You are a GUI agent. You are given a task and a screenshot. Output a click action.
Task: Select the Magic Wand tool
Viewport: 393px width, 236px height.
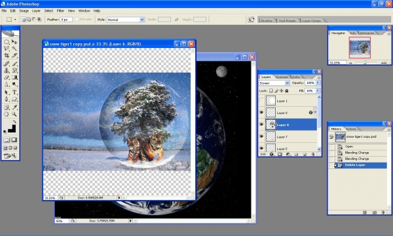point(14,49)
